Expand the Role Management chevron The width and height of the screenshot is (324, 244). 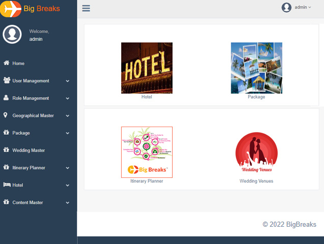pos(67,99)
